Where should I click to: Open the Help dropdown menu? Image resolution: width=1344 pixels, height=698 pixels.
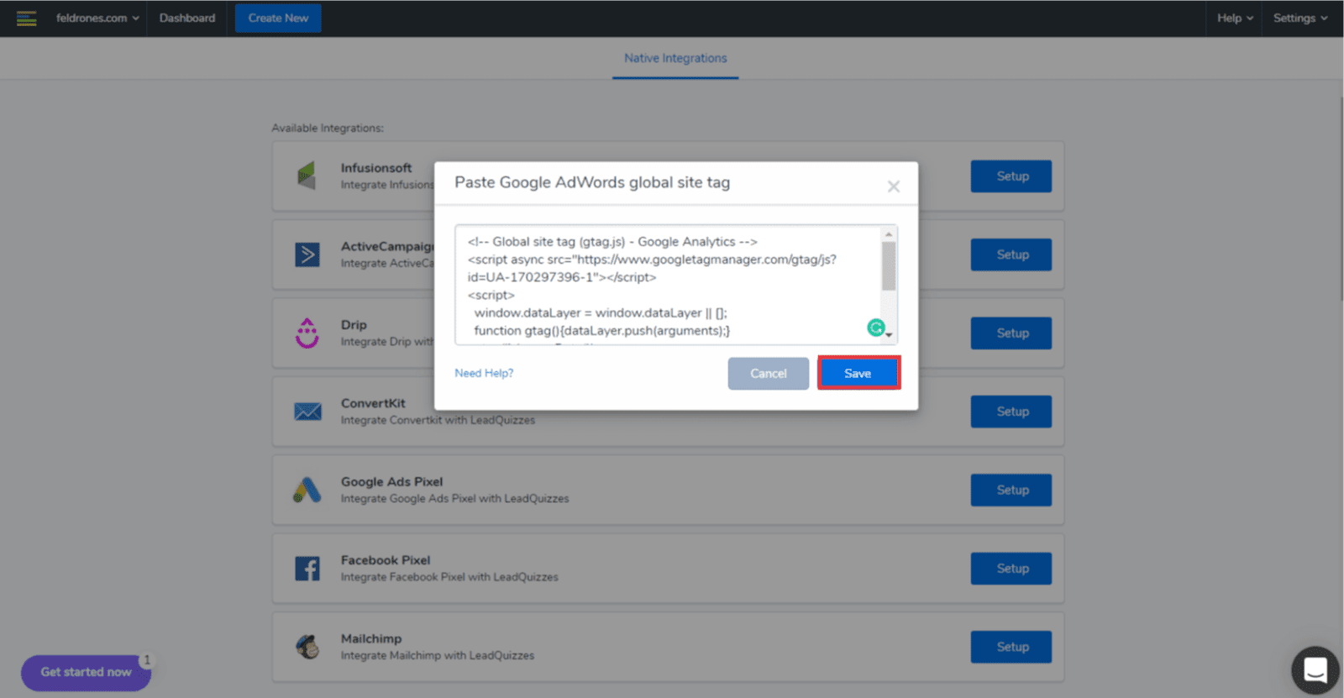tap(1235, 18)
